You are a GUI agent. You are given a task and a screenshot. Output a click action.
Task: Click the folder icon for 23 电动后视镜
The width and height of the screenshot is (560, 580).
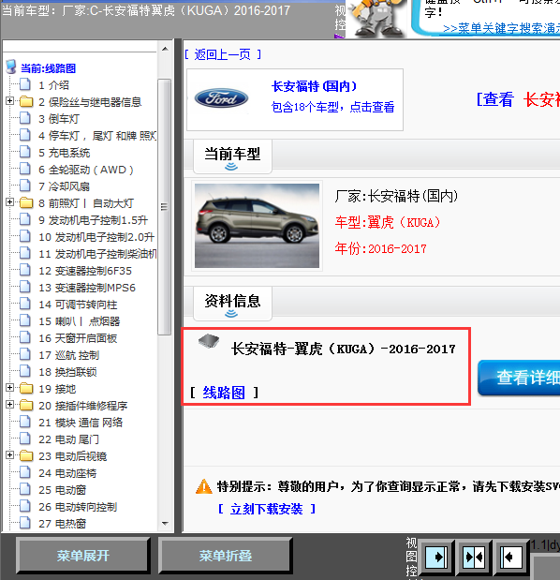tap(26, 455)
